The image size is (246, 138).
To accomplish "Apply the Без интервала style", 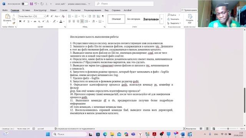I will 134,19.
